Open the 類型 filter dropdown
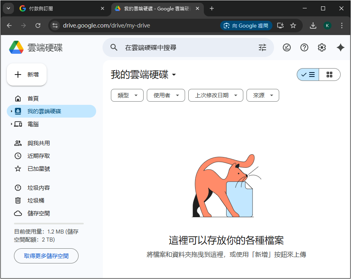 (x=127, y=95)
